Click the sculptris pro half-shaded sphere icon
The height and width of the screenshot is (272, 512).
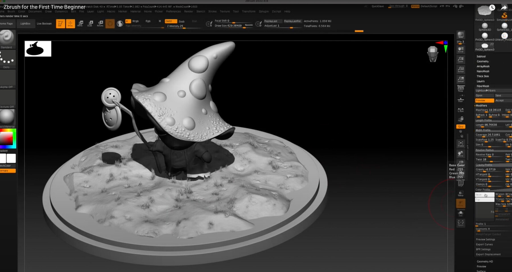point(120,24)
